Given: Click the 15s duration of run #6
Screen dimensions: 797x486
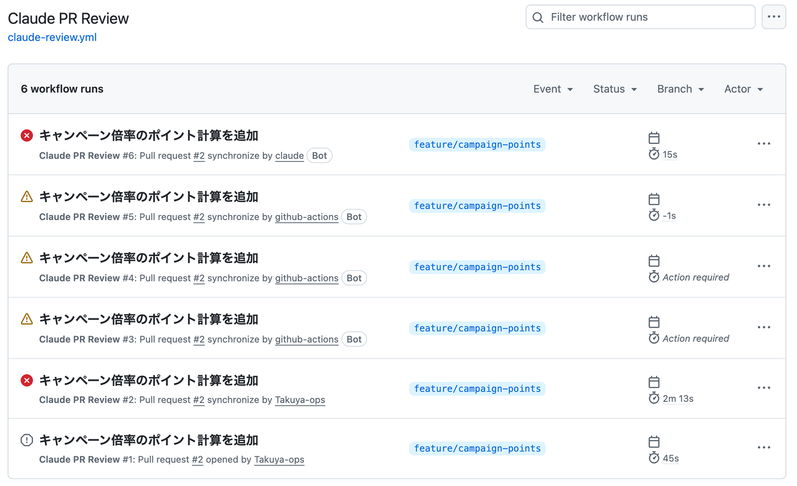Looking at the screenshot, I should point(669,154).
